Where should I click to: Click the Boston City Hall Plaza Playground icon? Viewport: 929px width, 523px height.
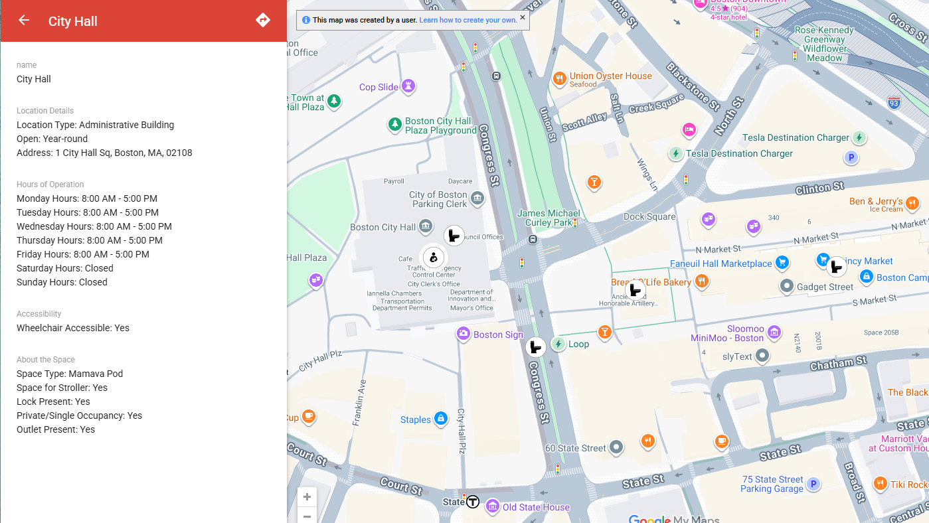[395, 124]
